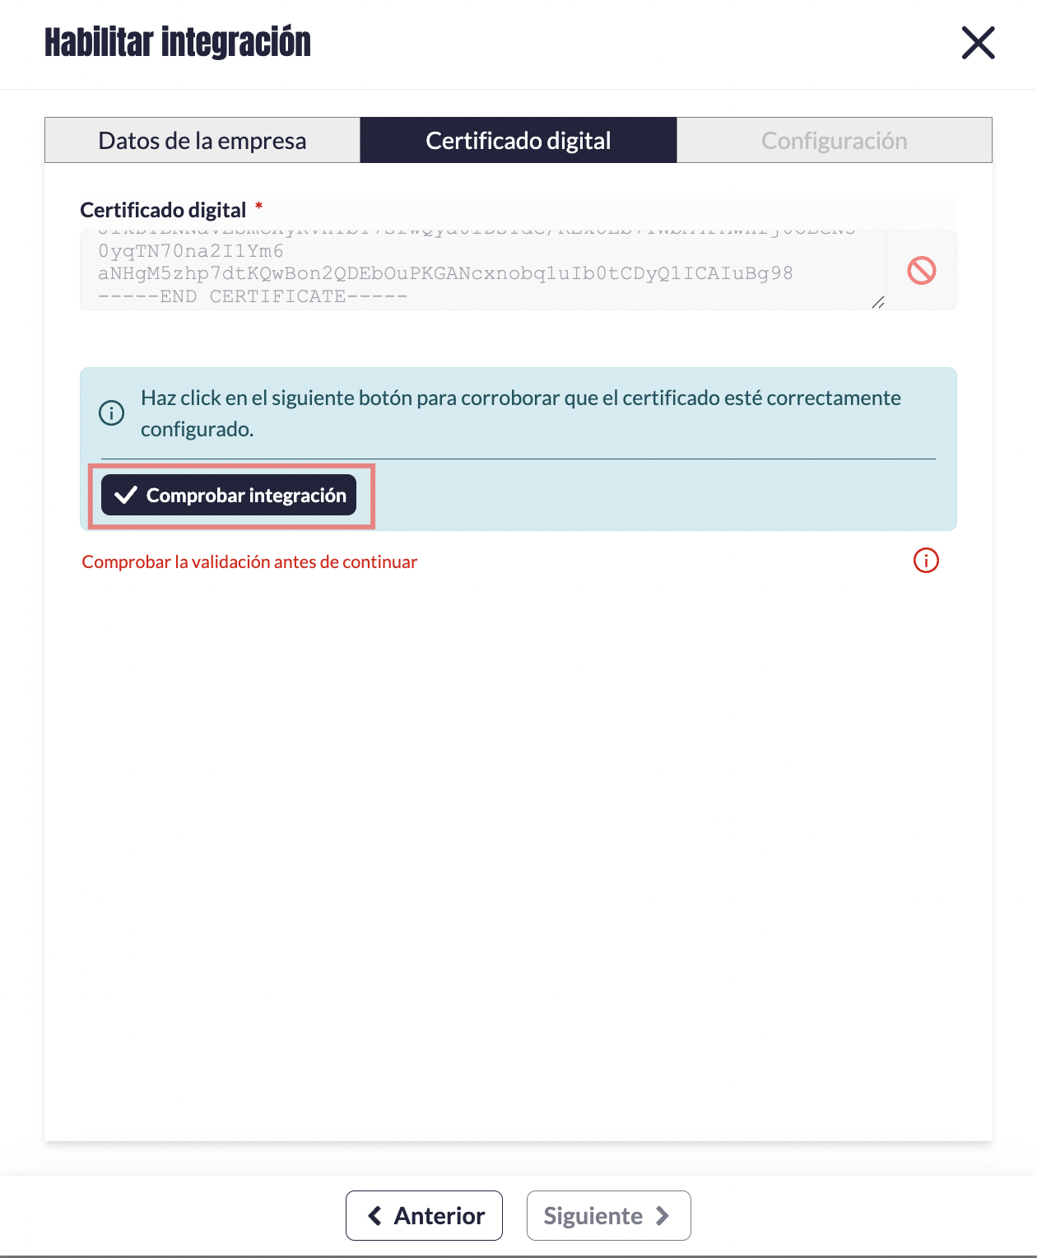
Task: Click the red validation error message
Action: click(249, 562)
